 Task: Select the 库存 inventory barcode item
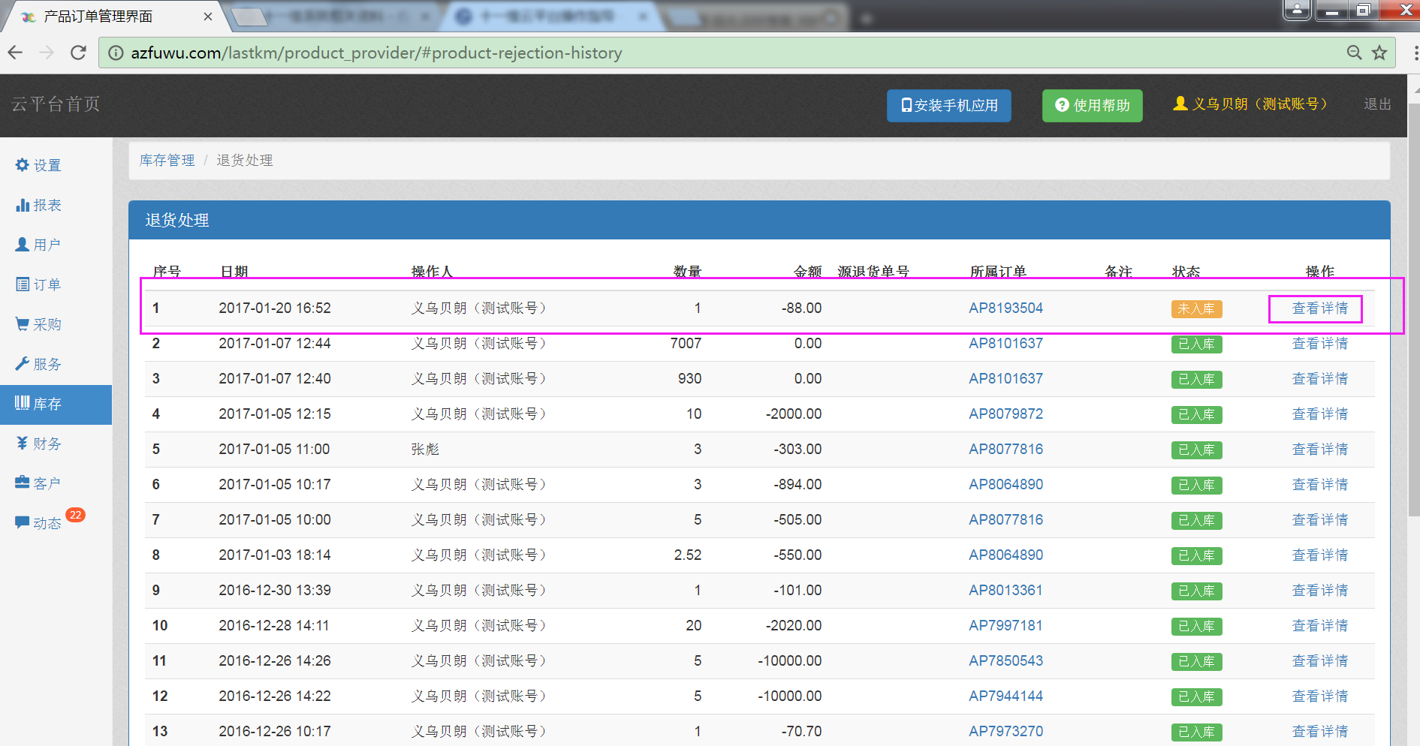click(56, 405)
